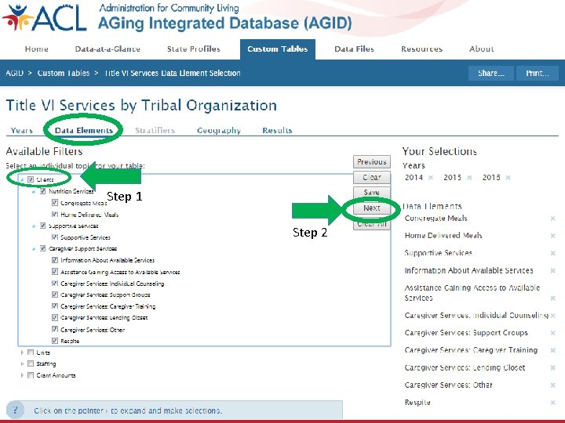Viewport: 565px width, 423px height.
Task: Uncheck the Clients checkbox
Action: coord(31,179)
